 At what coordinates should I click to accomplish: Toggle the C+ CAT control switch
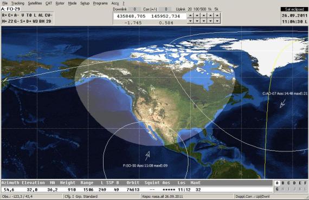tap(10, 15)
